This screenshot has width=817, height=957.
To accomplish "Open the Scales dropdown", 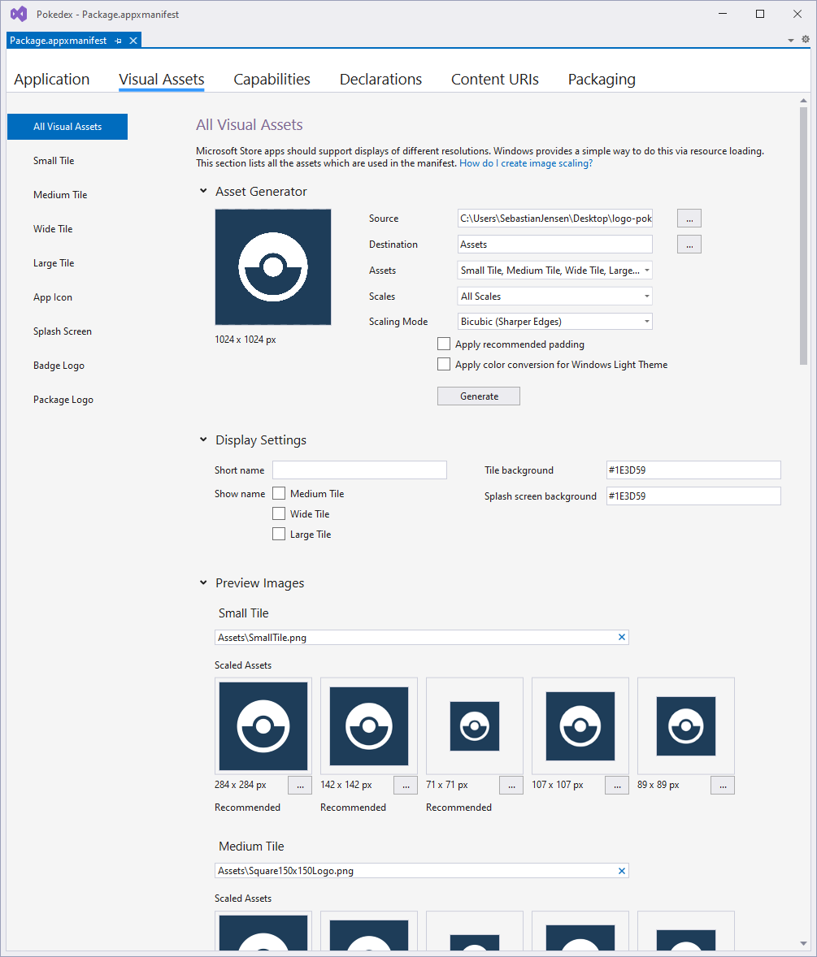I will pos(555,297).
